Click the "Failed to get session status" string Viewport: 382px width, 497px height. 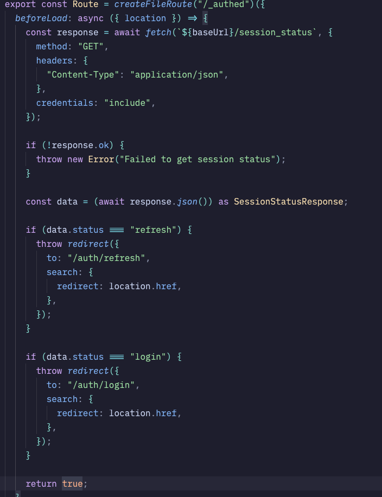point(198,159)
